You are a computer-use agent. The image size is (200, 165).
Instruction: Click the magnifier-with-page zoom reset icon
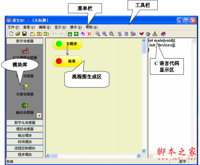pyautogui.click(x=111, y=34)
